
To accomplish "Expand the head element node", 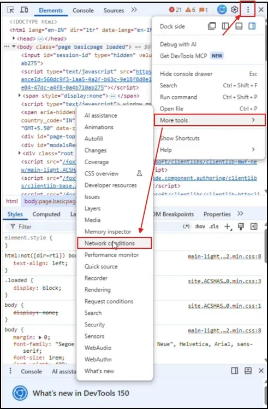I will coord(14,39).
